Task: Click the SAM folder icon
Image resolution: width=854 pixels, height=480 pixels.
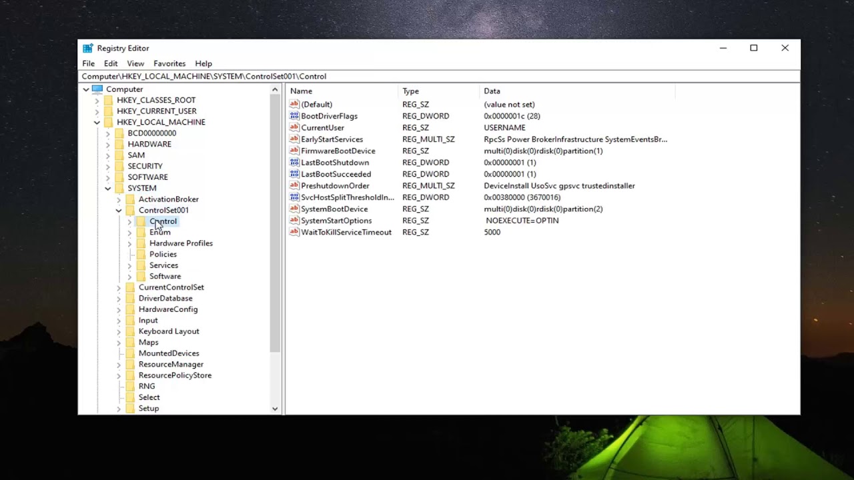Action: coord(119,155)
